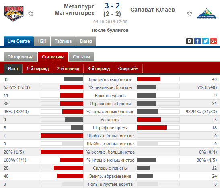Toggle favorite star for Салават Юлаев

(189, 14)
